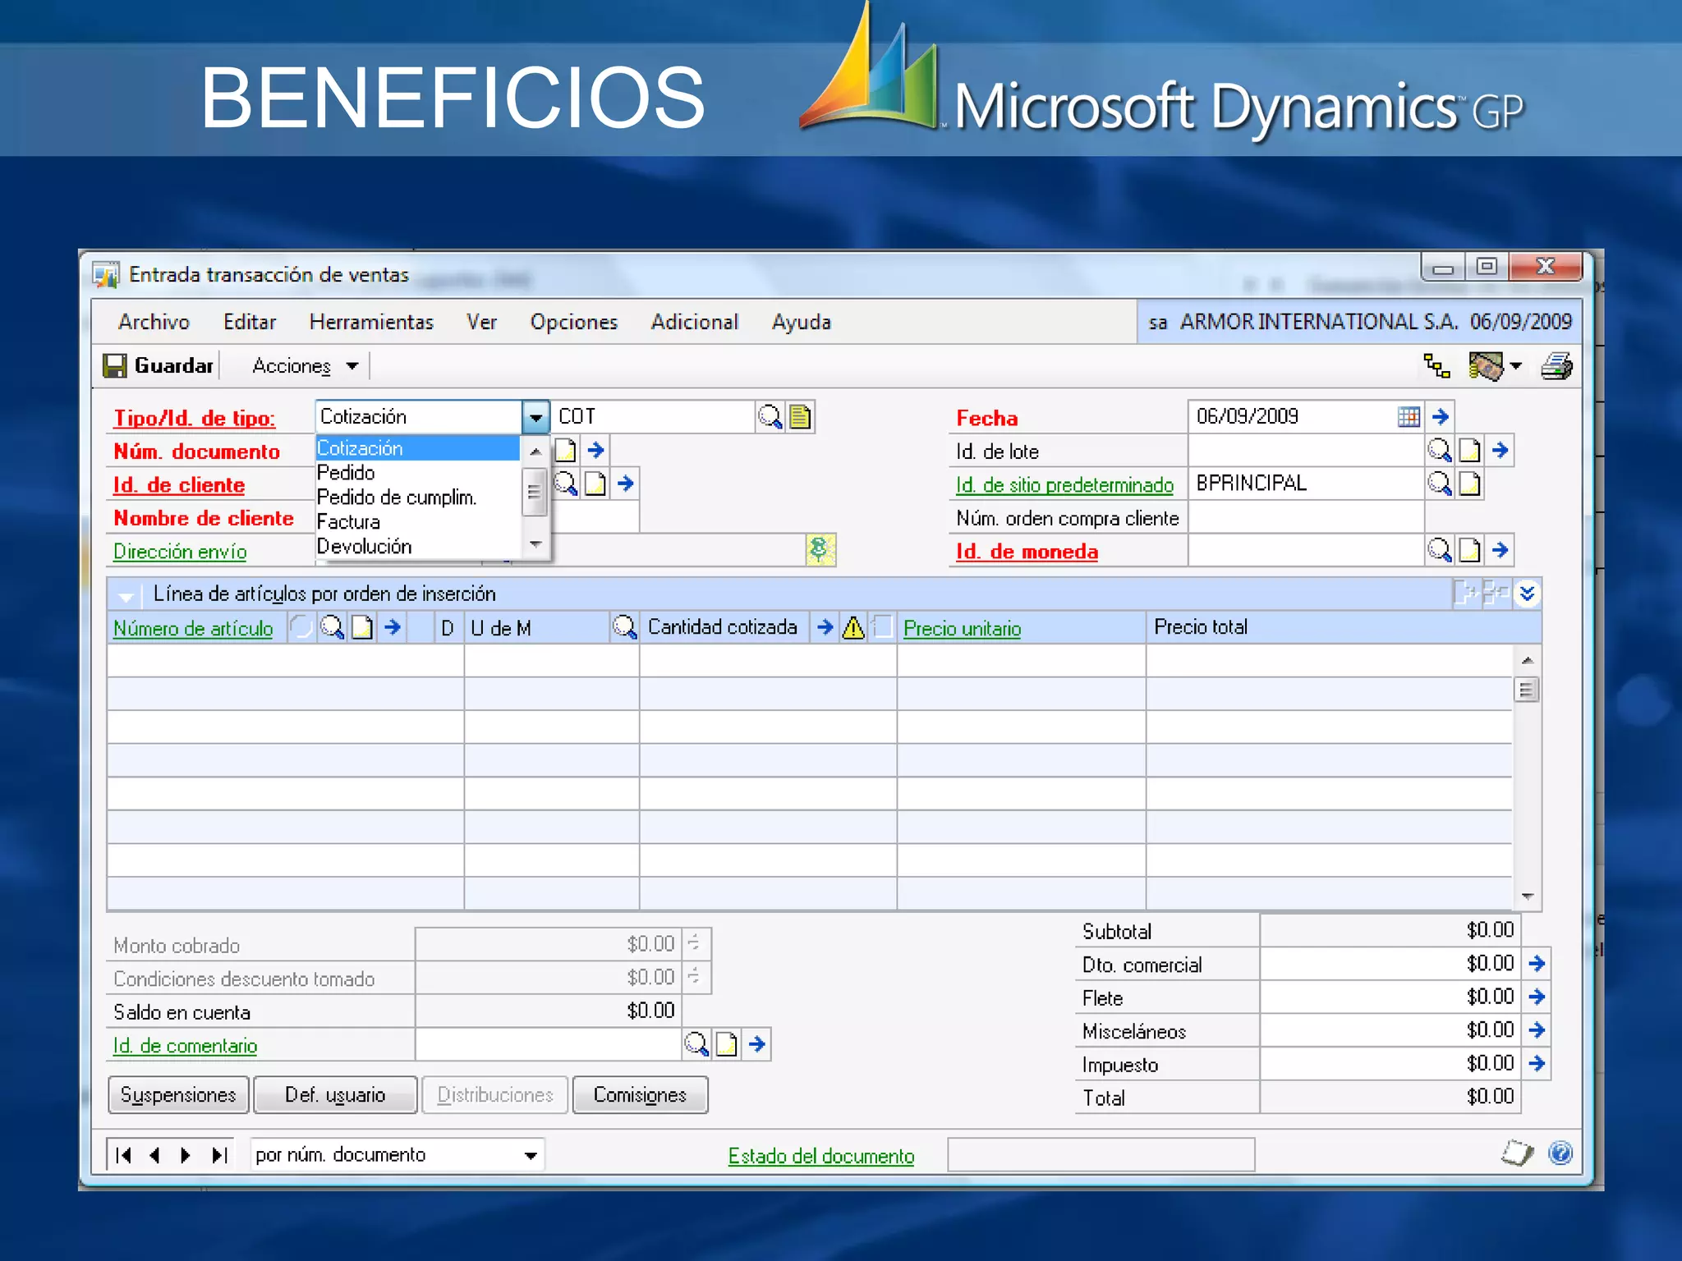Image resolution: width=1682 pixels, height=1261 pixels.
Task: Open the Archivo menu
Action: pyautogui.click(x=154, y=323)
